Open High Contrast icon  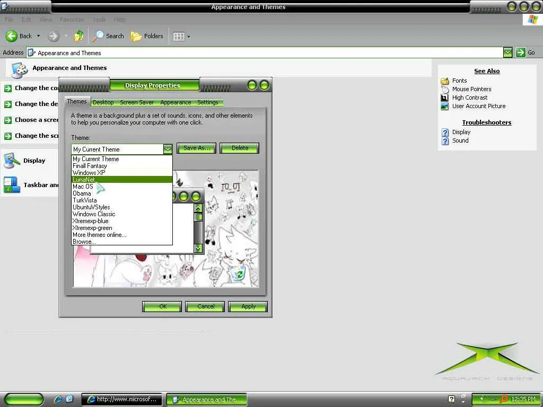coord(445,98)
